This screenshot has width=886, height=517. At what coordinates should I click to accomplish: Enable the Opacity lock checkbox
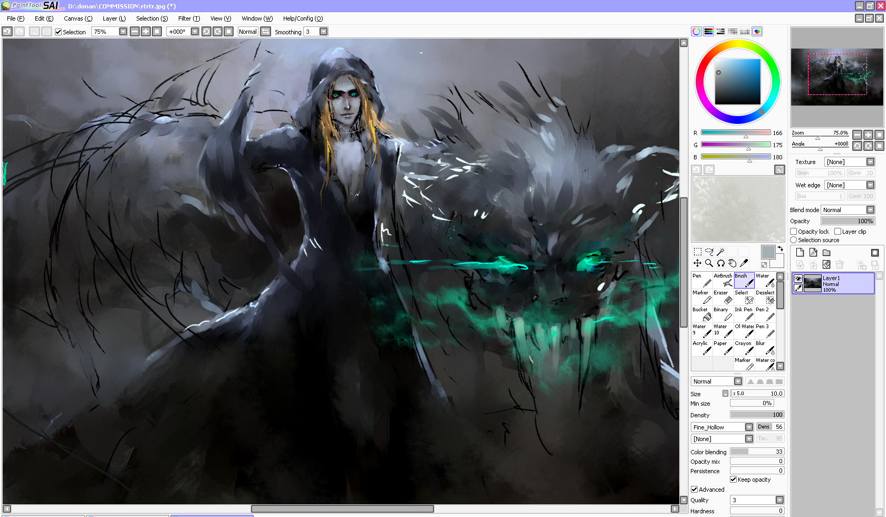coord(794,232)
